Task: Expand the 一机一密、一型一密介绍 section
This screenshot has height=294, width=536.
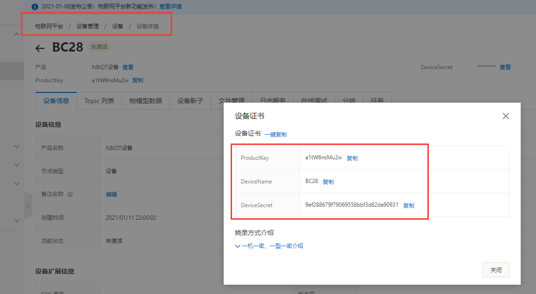Action: [x=269, y=245]
